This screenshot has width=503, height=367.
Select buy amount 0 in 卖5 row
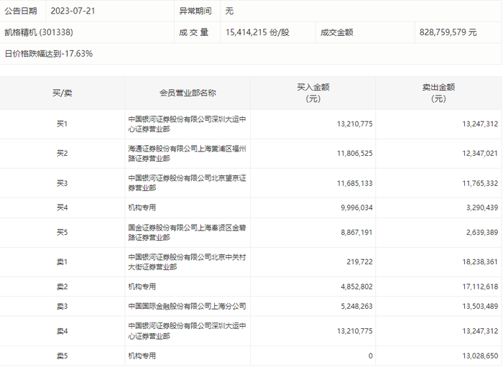[x=371, y=356]
